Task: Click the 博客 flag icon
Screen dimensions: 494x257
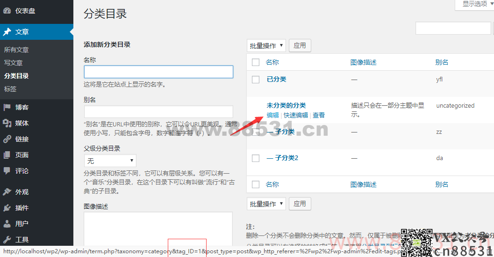Action: 7,107
